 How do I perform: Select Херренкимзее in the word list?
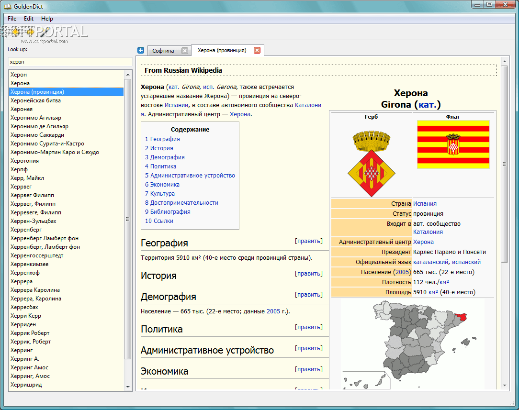click(x=66, y=264)
